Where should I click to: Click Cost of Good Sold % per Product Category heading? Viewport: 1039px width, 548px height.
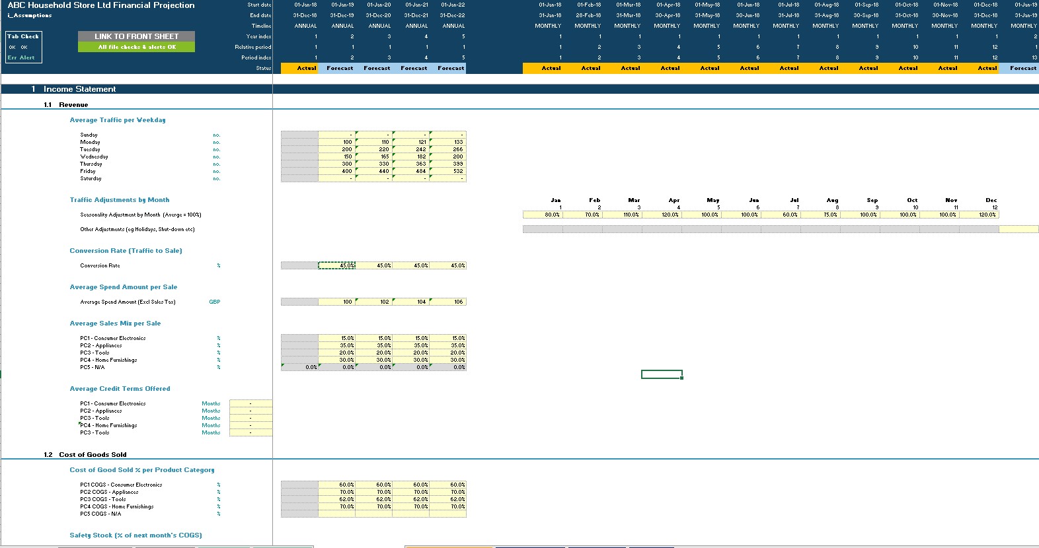pos(142,470)
